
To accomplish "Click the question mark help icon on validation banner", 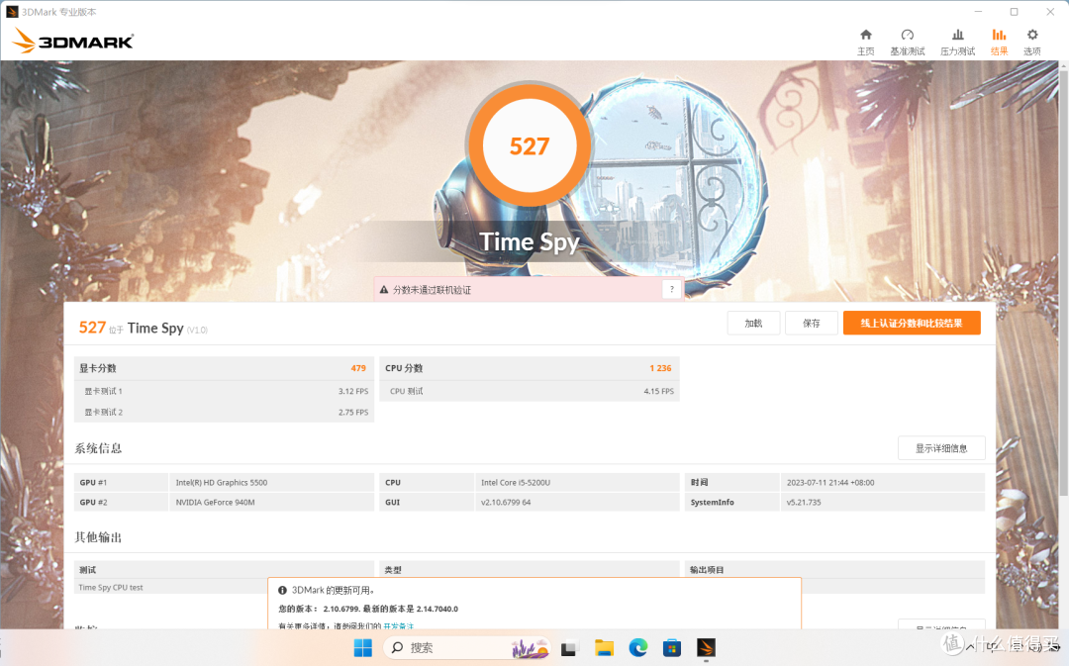I will [672, 290].
